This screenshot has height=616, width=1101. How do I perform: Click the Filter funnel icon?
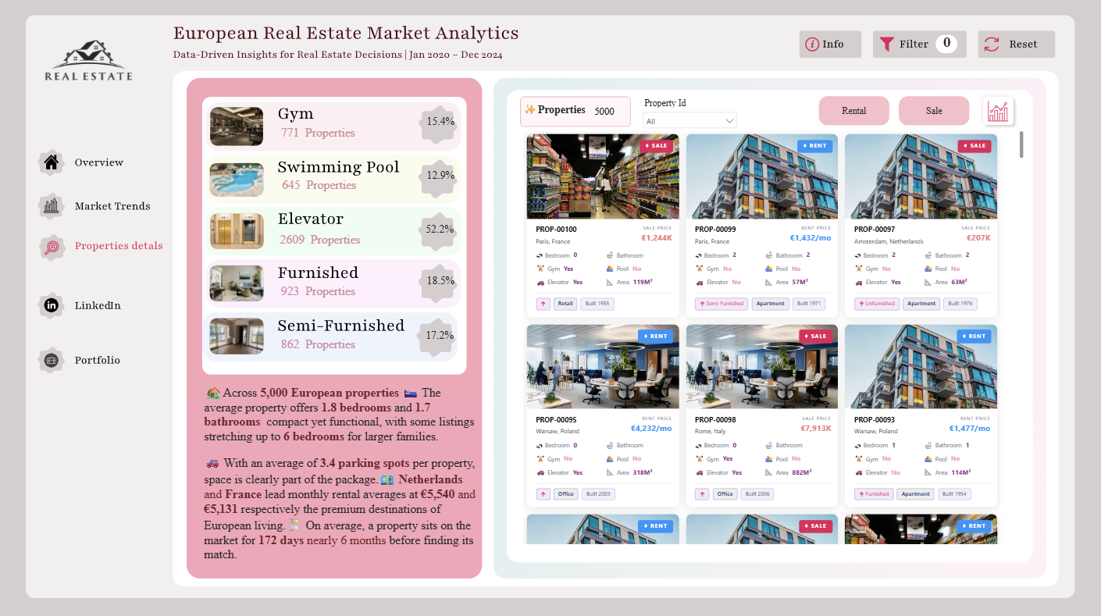[887, 45]
